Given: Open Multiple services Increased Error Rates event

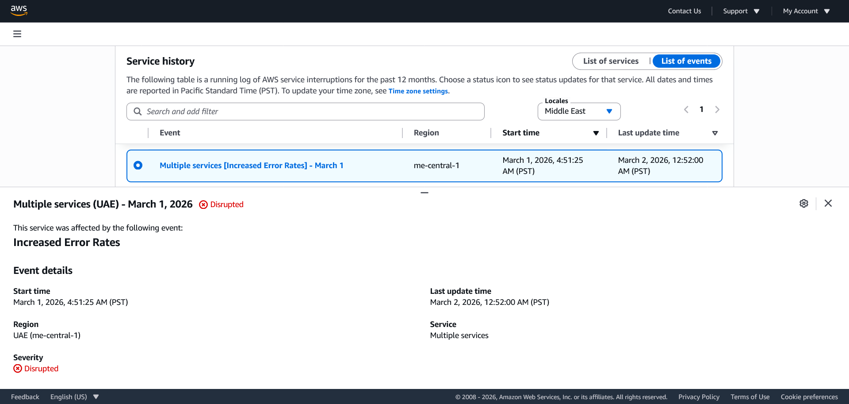Looking at the screenshot, I should (x=251, y=165).
